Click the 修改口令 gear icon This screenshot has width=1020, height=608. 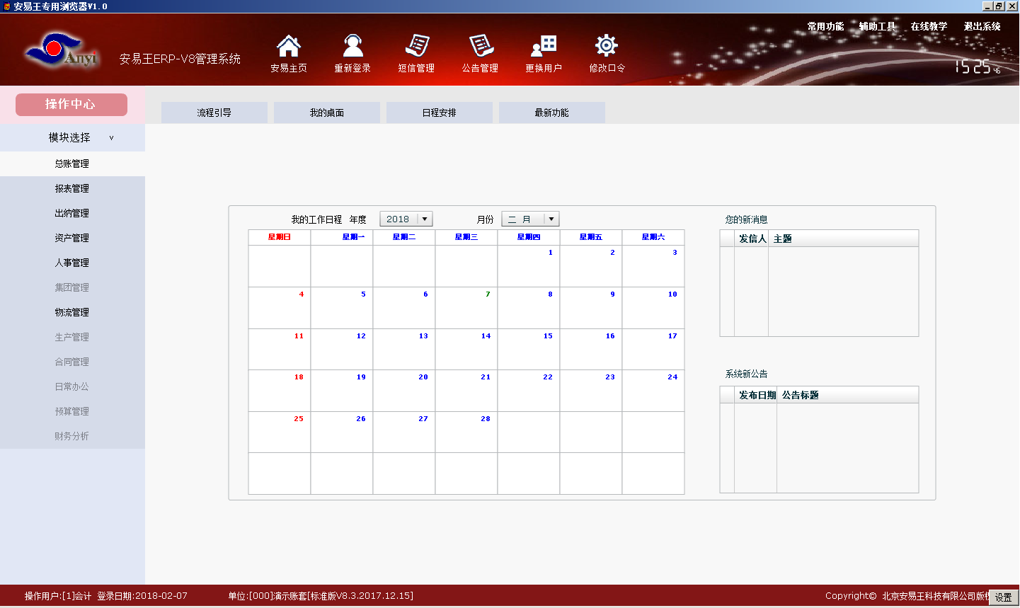tap(607, 47)
